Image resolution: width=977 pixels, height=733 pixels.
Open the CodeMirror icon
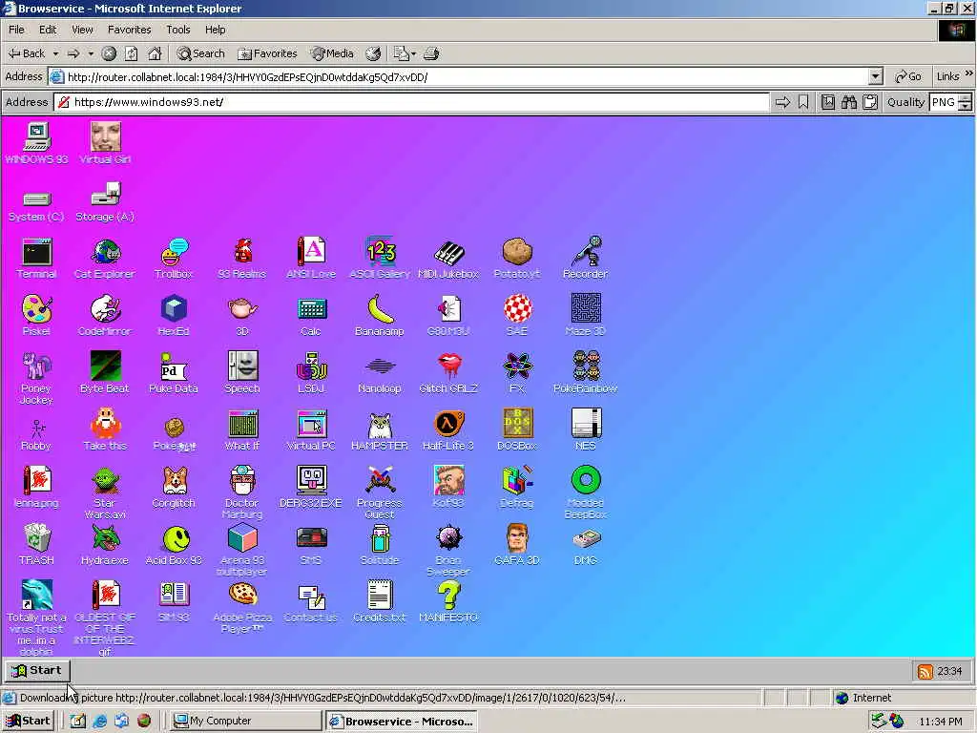105,315
